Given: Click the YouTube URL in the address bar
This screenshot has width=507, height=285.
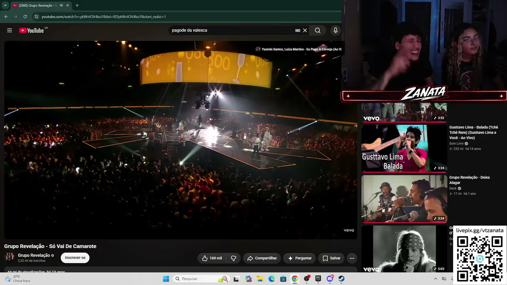Looking at the screenshot, I should tap(104, 17).
